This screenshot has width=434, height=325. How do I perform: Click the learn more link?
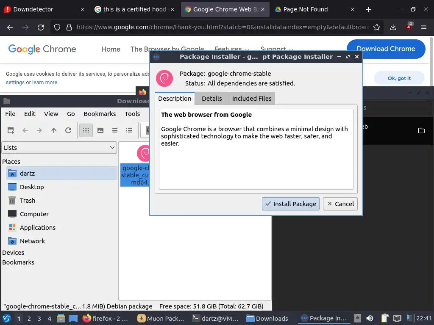(45, 83)
